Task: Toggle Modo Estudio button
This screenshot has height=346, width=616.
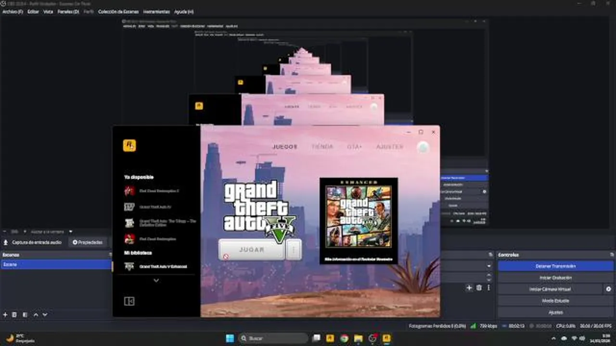Action: click(556, 301)
